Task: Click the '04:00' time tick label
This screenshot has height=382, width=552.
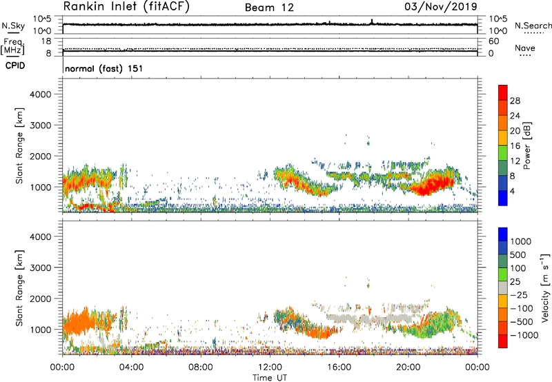Action: (131, 368)
